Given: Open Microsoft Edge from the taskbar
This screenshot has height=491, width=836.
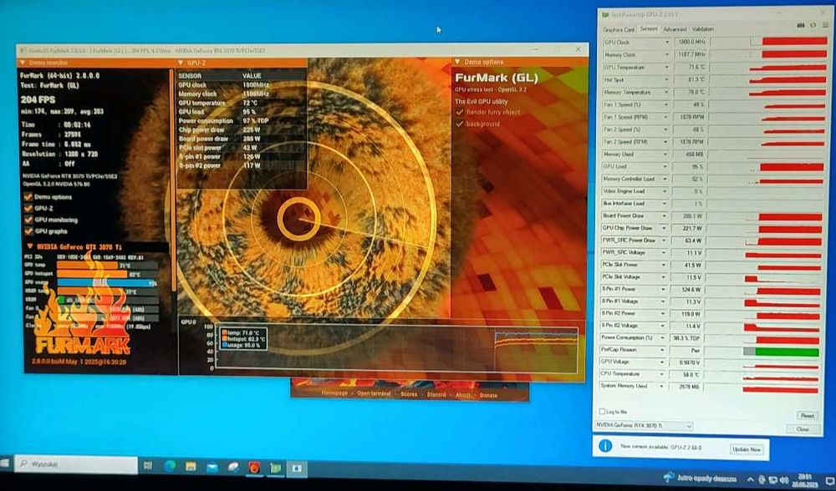Looking at the screenshot, I should click(x=170, y=467).
